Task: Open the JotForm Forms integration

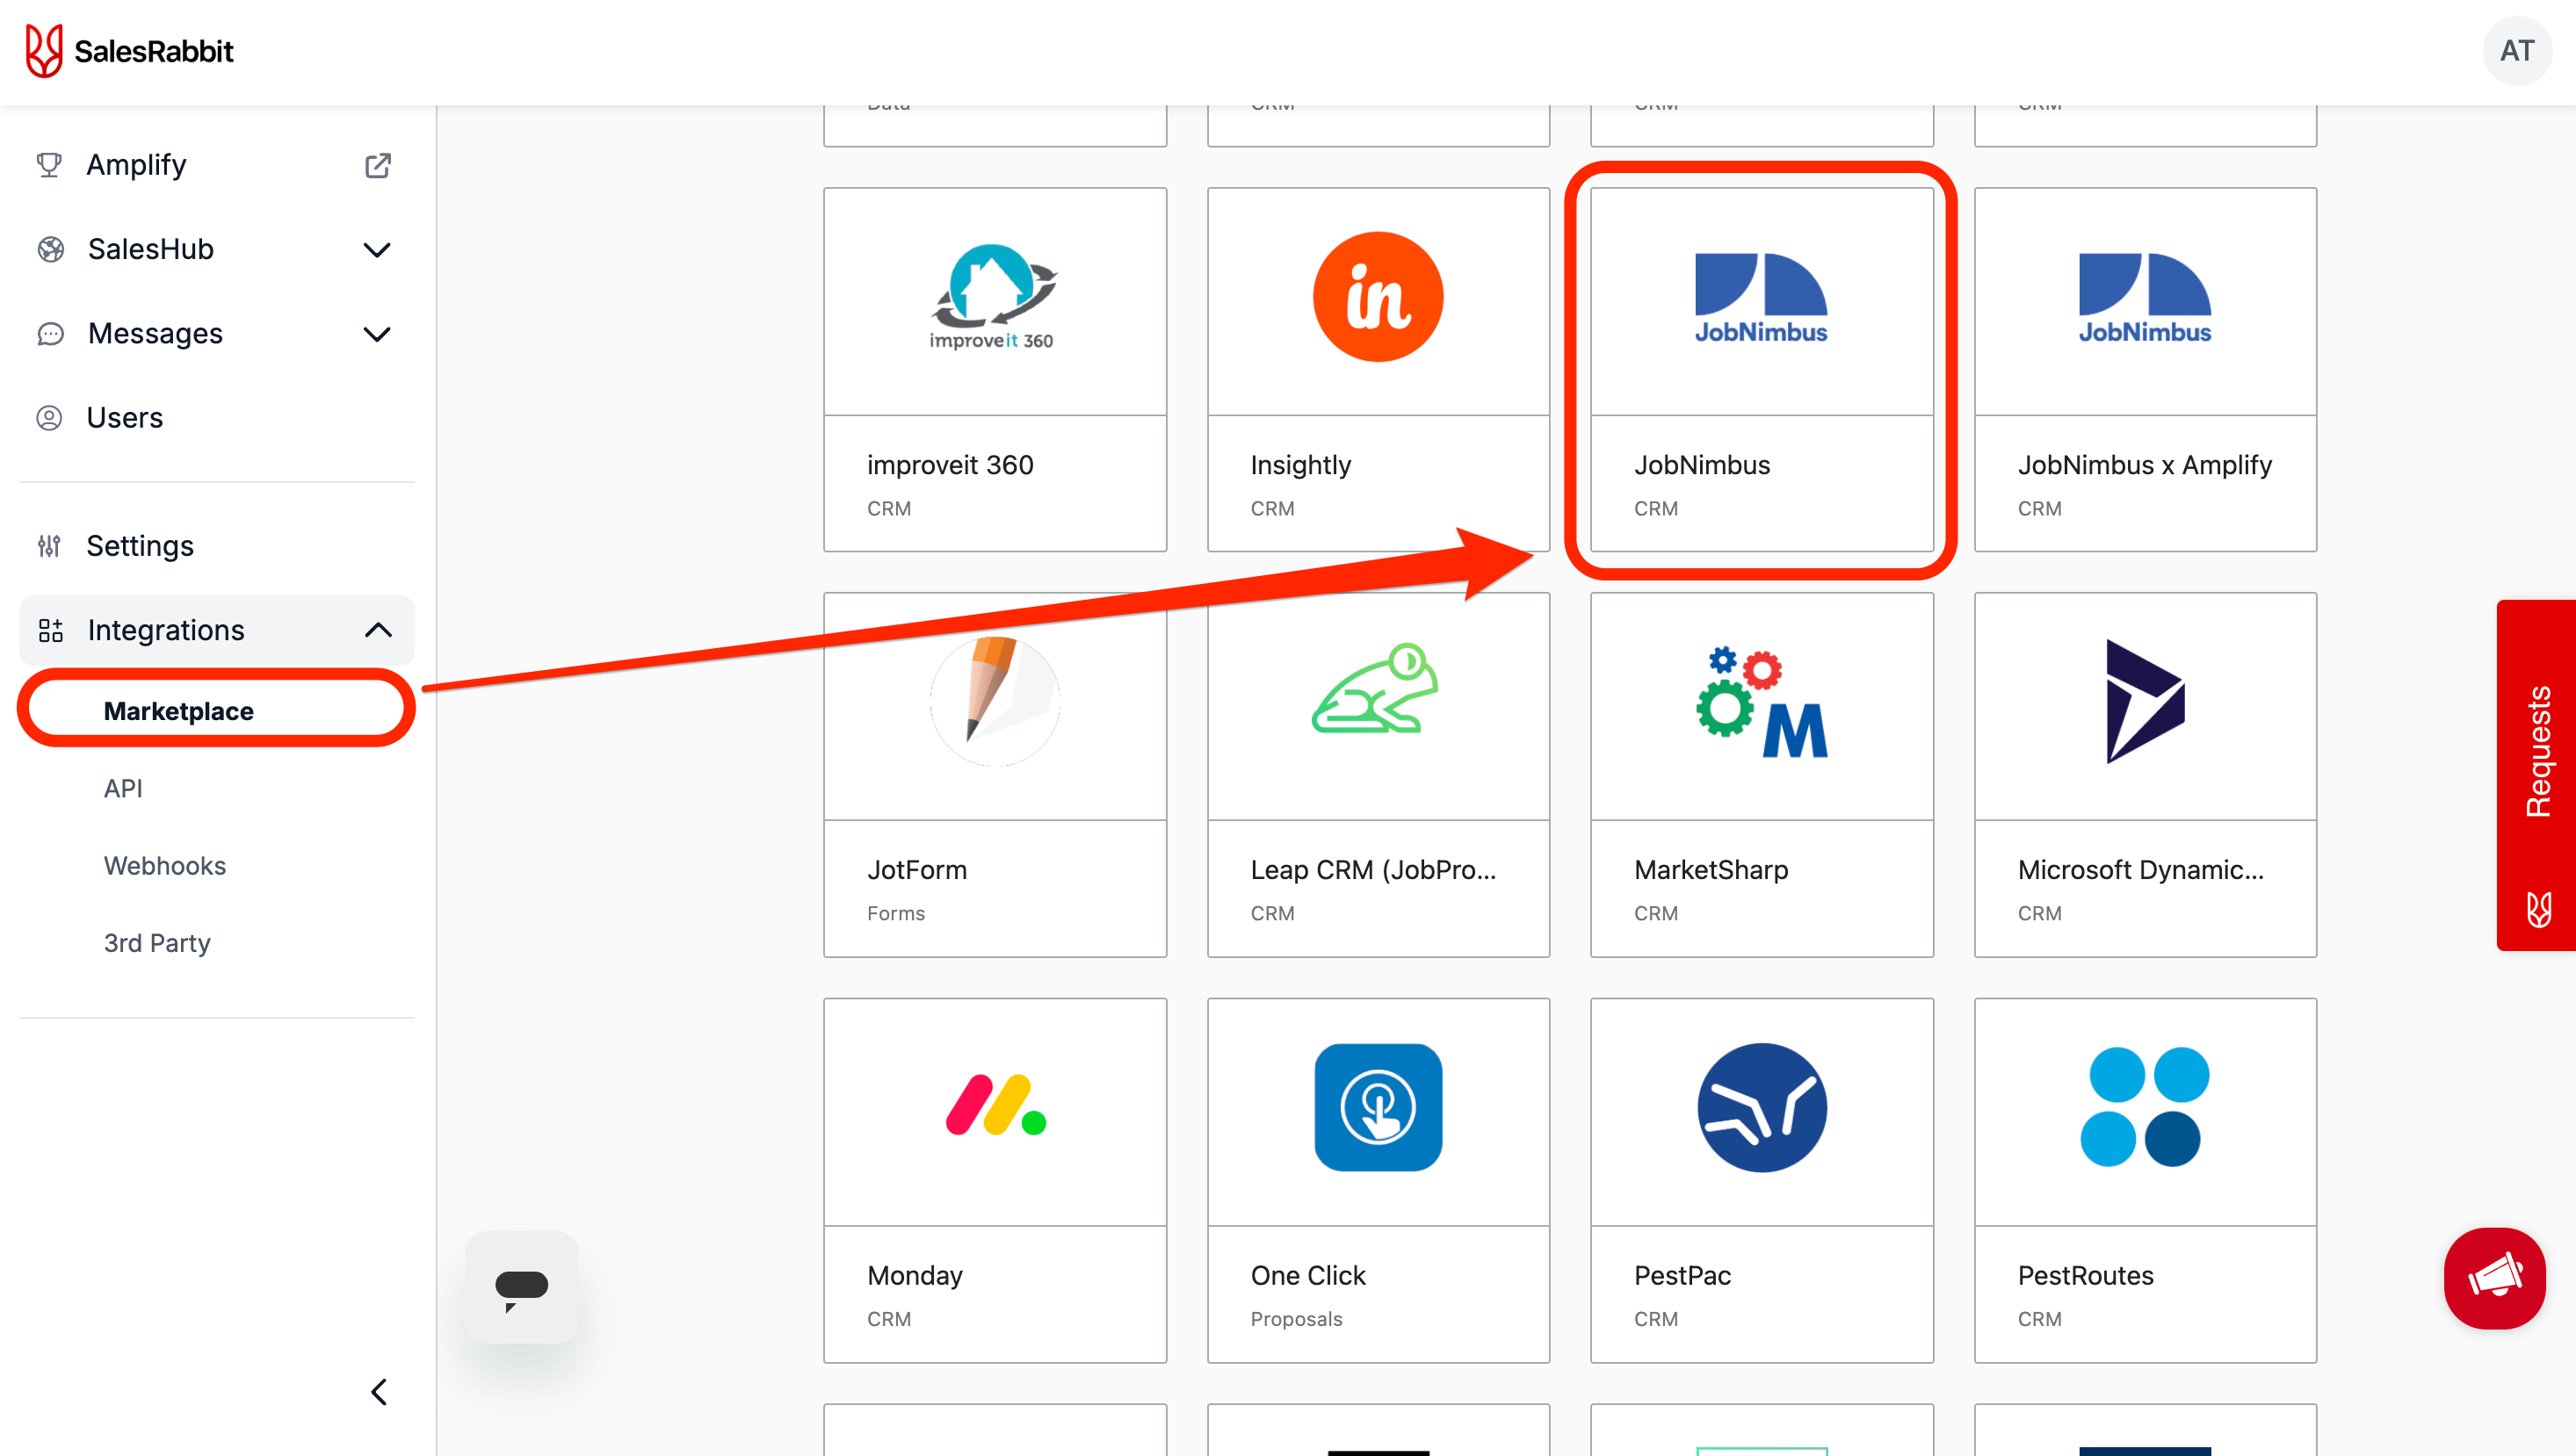Action: tap(995, 775)
